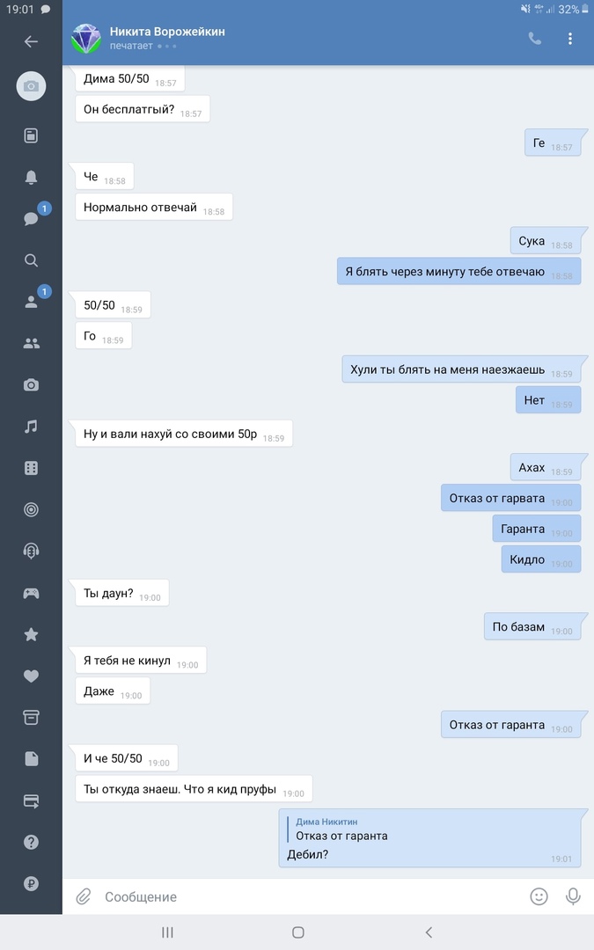
Task: Open the music note section
Action: 31,427
